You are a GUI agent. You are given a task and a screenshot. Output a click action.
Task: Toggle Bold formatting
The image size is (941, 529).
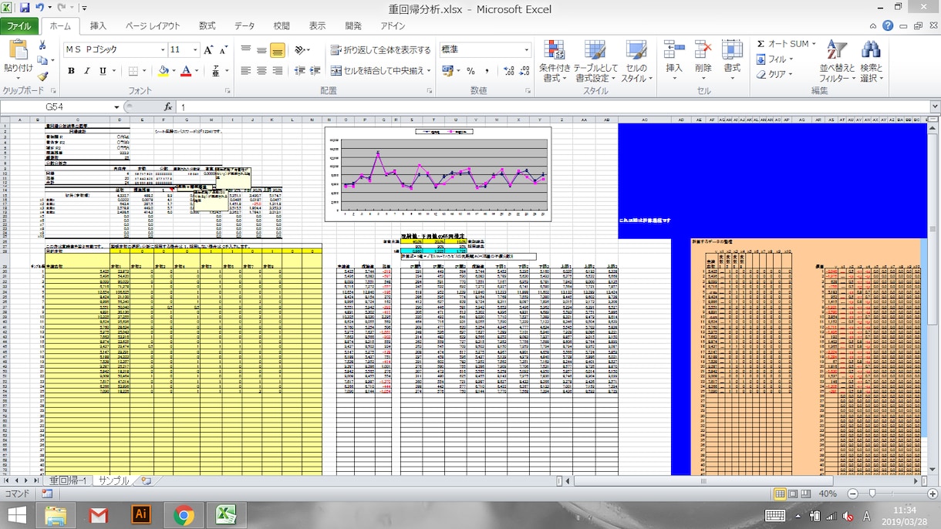(71, 71)
